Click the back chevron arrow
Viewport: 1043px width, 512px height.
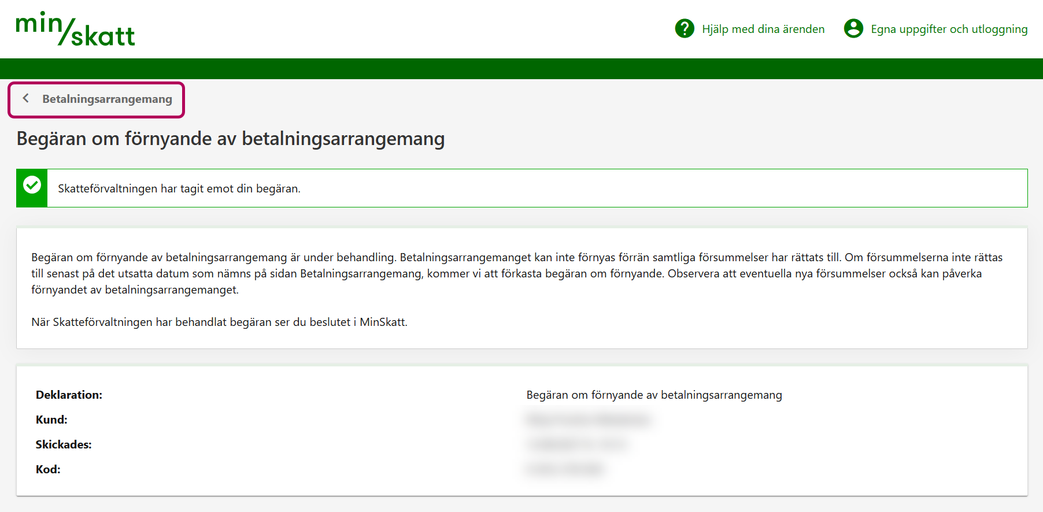click(26, 98)
